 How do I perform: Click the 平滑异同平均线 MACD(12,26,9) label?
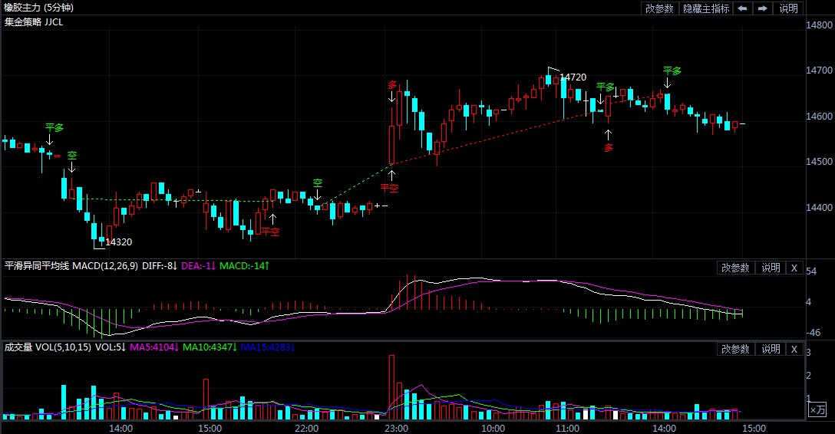pos(71,265)
